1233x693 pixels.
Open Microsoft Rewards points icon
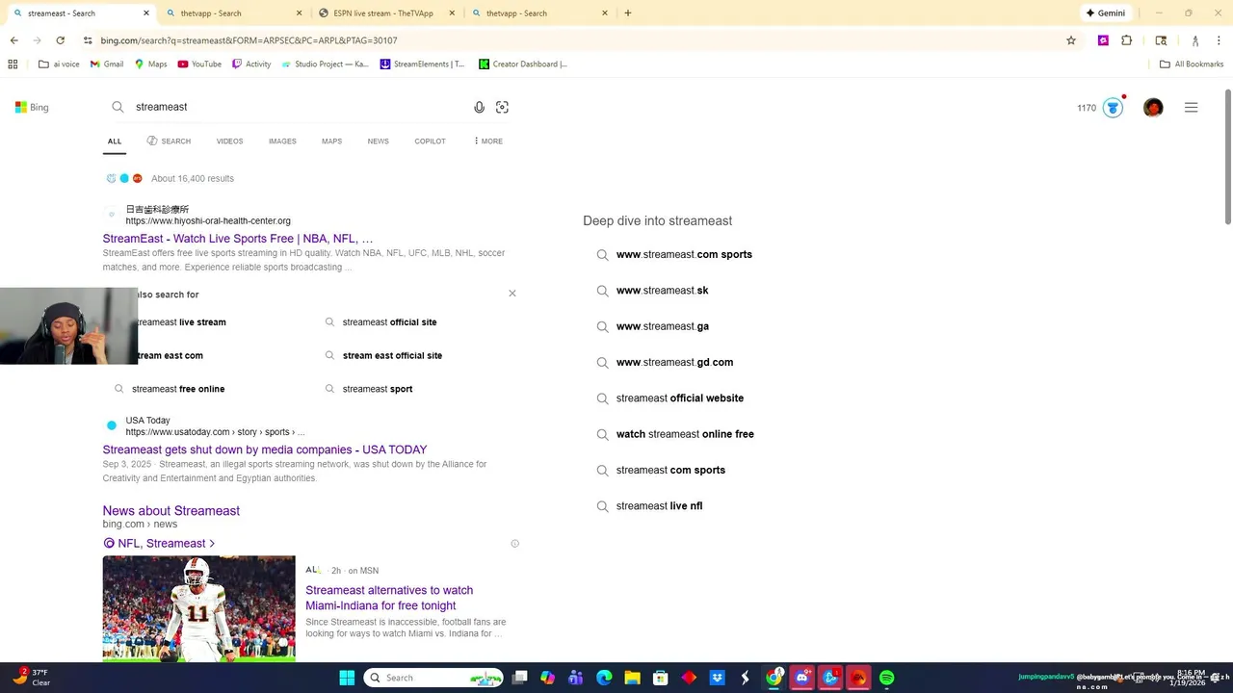(x=1113, y=107)
